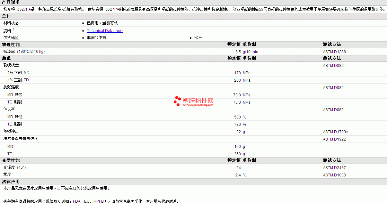Click the 光学性能 section heading
Image resolution: width=387 pixels, height=203 pixels.
(x=11, y=160)
